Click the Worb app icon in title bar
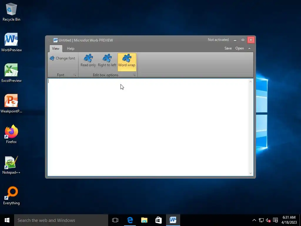Screen dimensions: 301x226 coord(56,40)
